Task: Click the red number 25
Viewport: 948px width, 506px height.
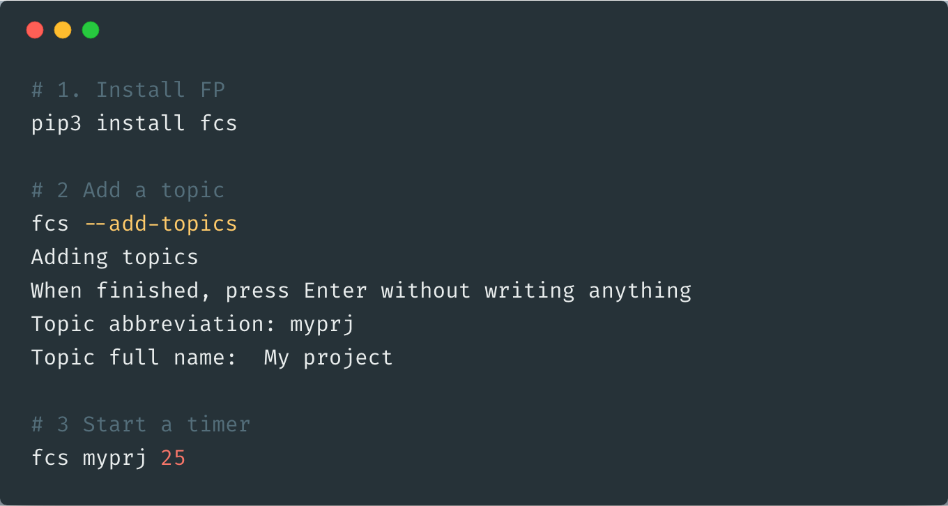Action: [x=173, y=458]
